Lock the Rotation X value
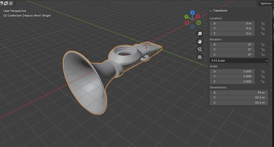The image size is (274, 147). tap(262, 45)
